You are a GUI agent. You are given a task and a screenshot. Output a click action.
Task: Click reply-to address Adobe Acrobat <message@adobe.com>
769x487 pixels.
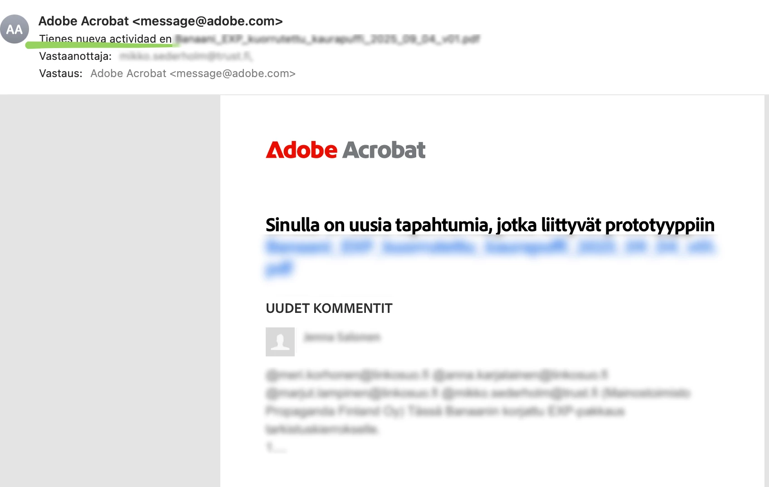[193, 73]
